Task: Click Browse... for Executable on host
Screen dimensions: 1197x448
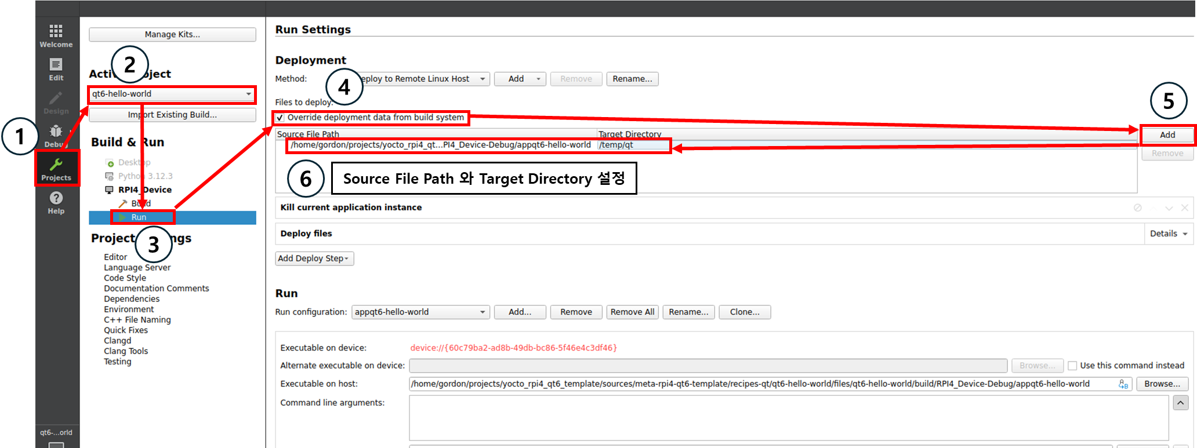Action: (1162, 384)
